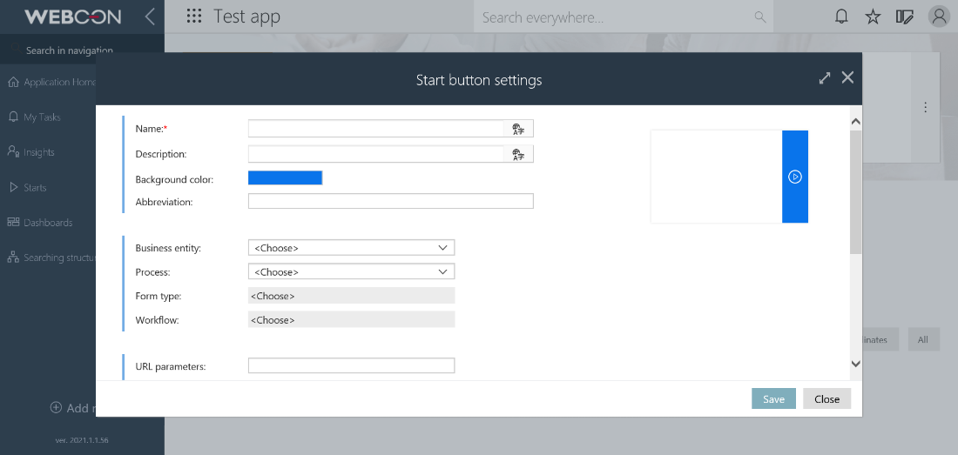
Task: Open the three-dot options menu
Action: tap(926, 107)
